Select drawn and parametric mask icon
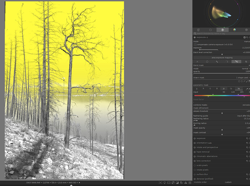 237,62
